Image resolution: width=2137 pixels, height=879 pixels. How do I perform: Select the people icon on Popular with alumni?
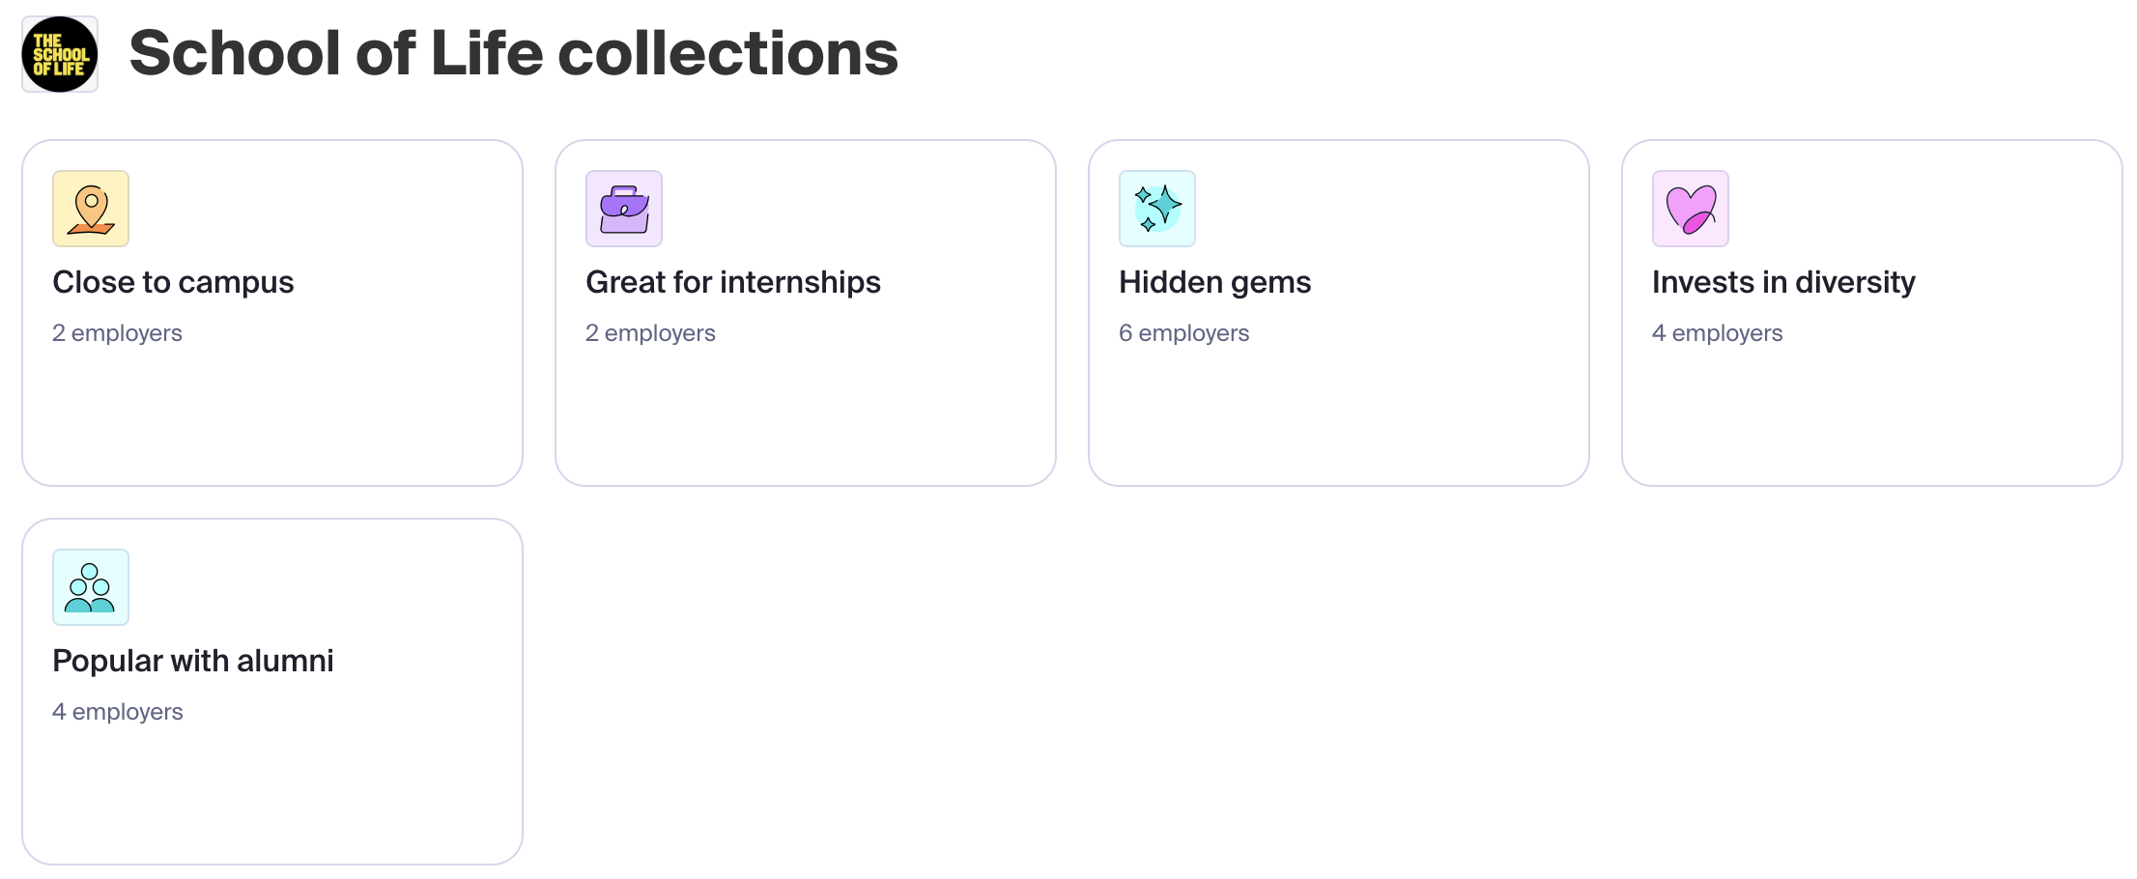(x=90, y=587)
